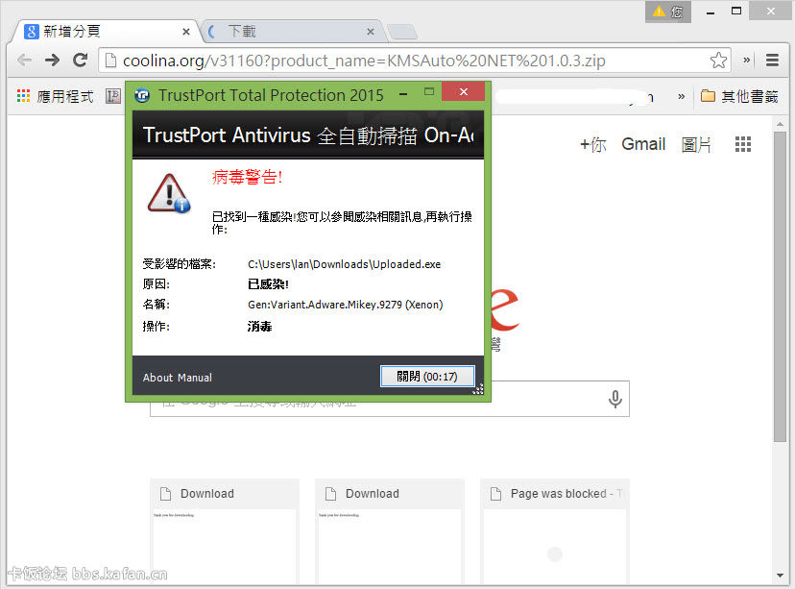
Task: Reload the current page
Action: pos(81,61)
